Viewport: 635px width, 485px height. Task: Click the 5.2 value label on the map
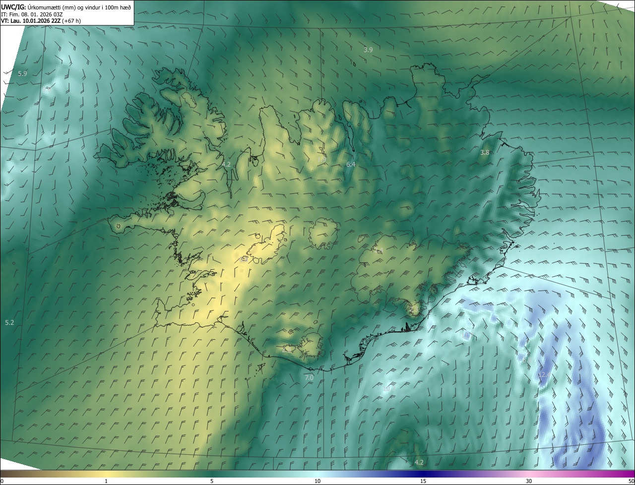pyautogui.click(x=9, y=323)
